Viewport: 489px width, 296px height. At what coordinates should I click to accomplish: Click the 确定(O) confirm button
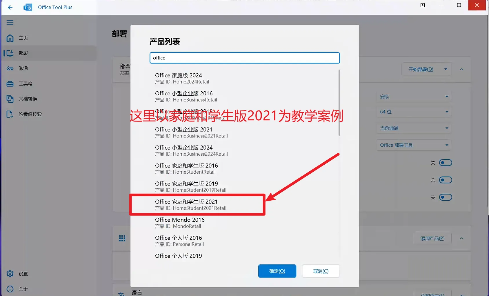pos(277,271)
